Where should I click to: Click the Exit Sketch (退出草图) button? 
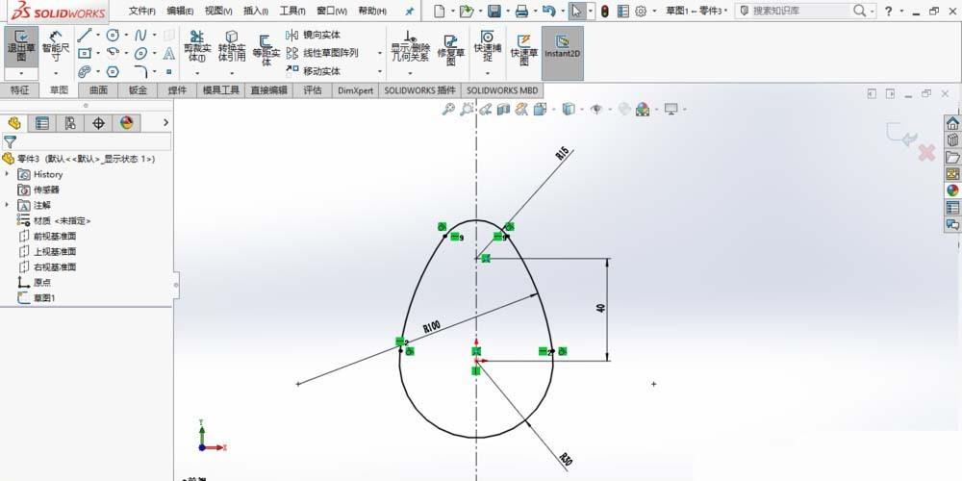(x=21, y=46)
